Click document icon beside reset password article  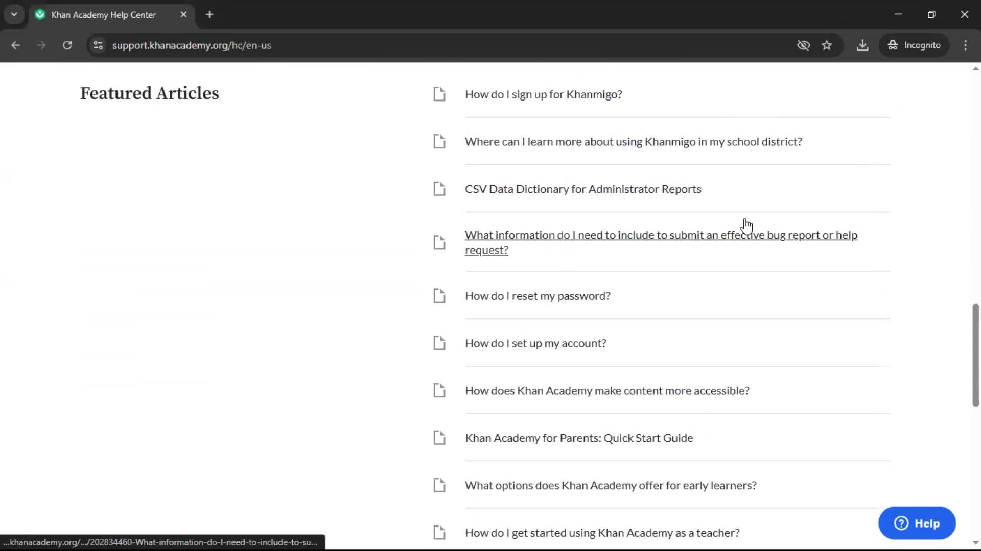click(439, 296)
